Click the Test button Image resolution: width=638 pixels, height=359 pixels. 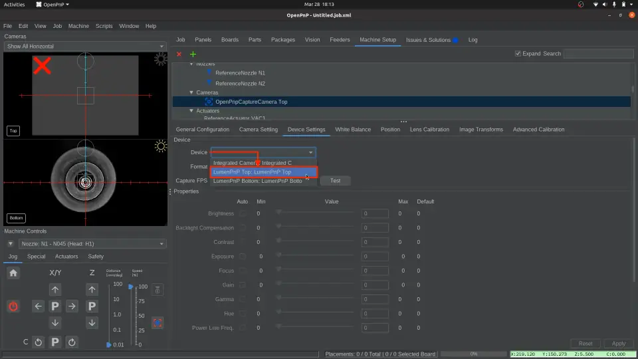click(x=335, y=181)
